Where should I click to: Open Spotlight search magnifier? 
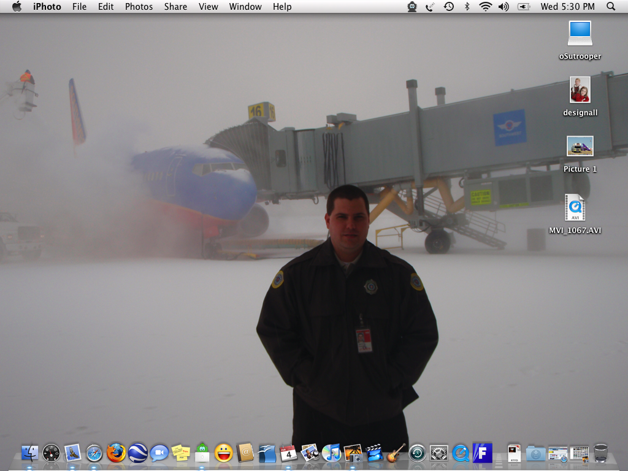pyautogui.click(x=611, y=6)
